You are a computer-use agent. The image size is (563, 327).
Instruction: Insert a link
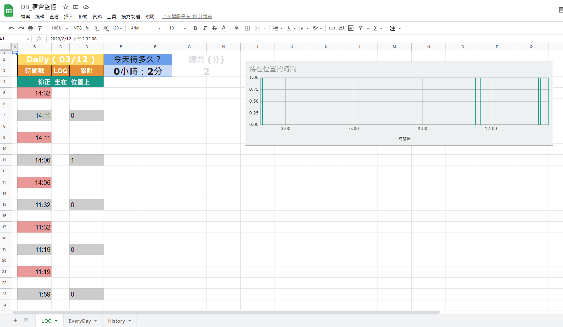[x=331, y=28]
